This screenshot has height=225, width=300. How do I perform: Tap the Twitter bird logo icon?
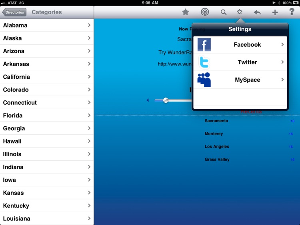click(x=204, y=62)
